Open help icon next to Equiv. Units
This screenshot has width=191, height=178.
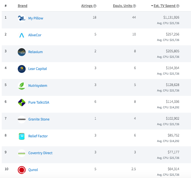pyautogui.click(x=134, y=6)
